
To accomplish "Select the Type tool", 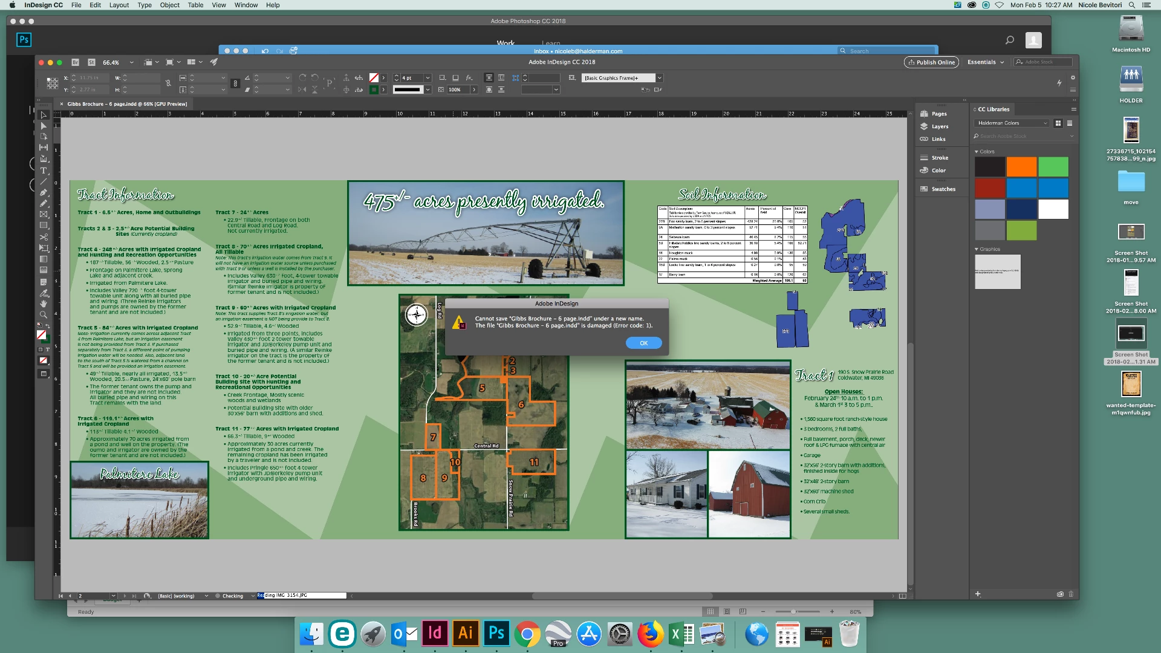I will [x=44, y=171].
